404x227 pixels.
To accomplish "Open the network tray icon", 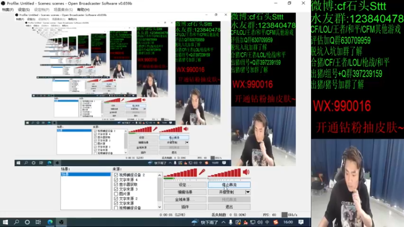I will point(252,222).
